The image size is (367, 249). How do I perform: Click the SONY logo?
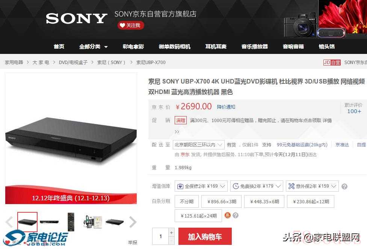77,18
